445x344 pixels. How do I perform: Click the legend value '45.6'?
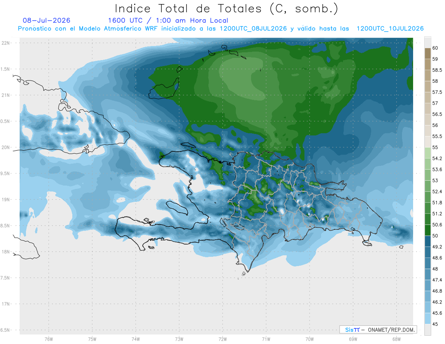(x=437, y=313)
